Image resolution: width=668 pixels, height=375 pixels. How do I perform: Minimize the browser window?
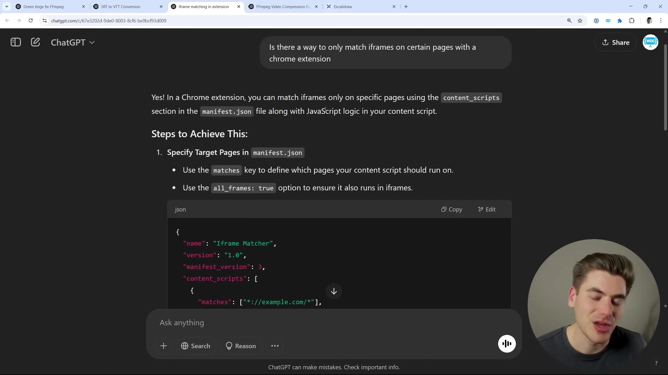631,7
